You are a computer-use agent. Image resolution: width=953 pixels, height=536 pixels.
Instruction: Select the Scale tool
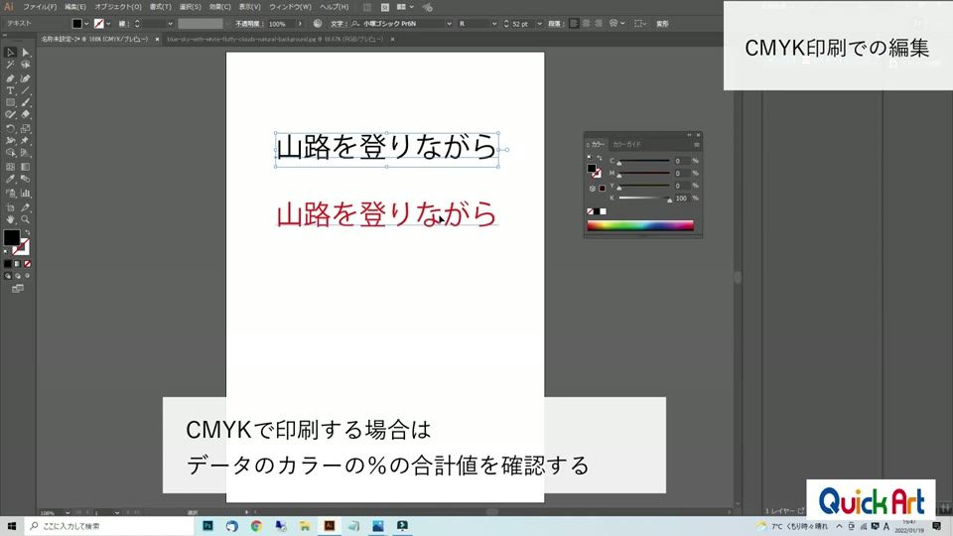click(x=26, y=129)
